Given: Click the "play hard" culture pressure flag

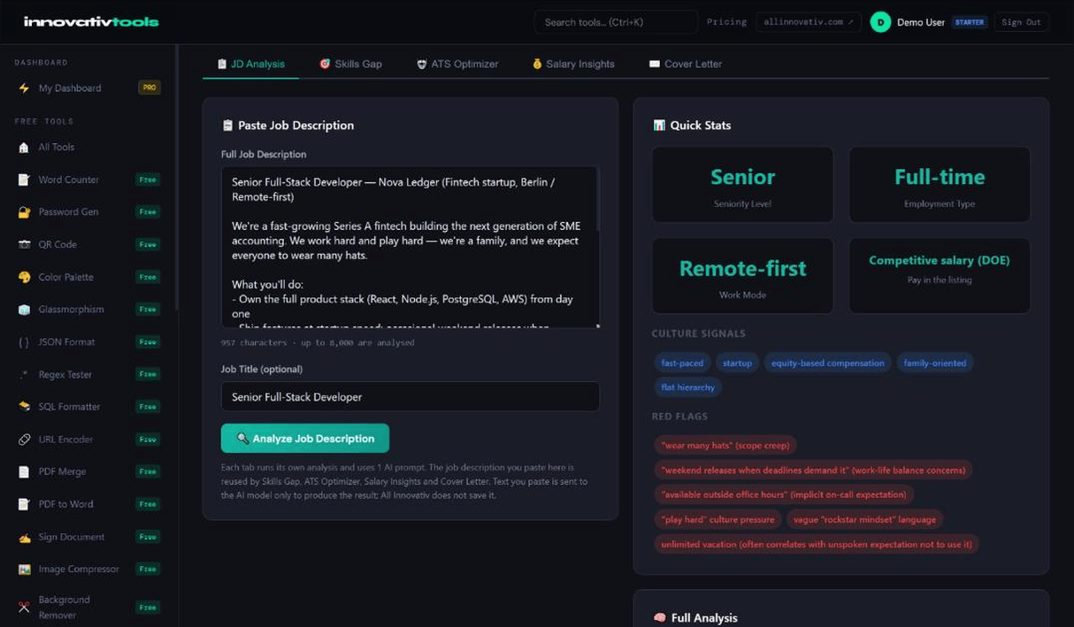Looking at the screenshot, I should click(x=718, y=519).
